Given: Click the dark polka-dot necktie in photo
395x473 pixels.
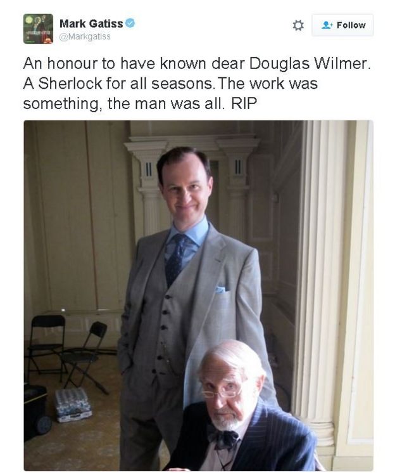Looking at the screenshot, I should click(176, 260).
